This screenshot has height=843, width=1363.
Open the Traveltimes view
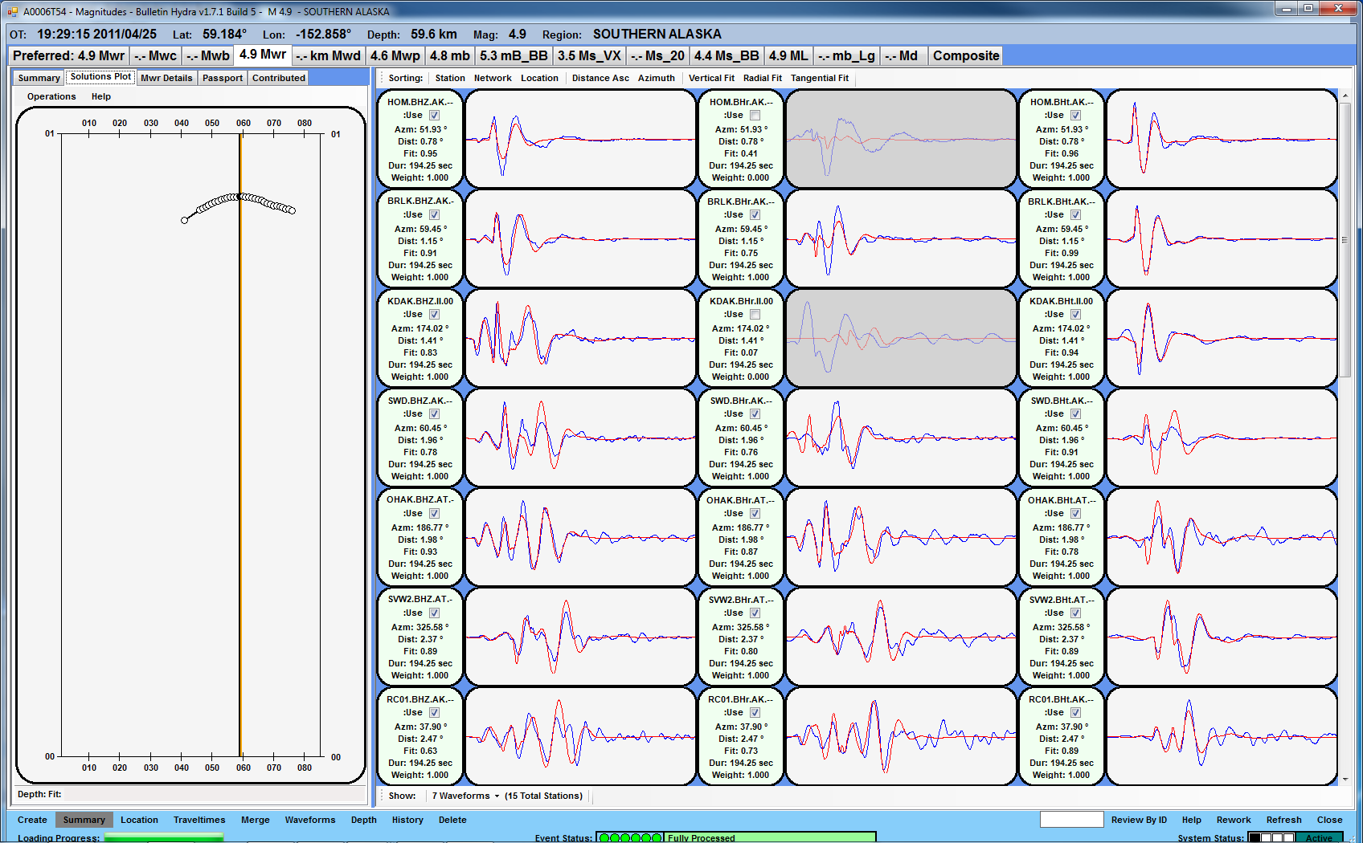coord(199,820)
